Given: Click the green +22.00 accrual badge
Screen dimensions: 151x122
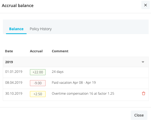Looking at the screenshot, I should [38, 72].
